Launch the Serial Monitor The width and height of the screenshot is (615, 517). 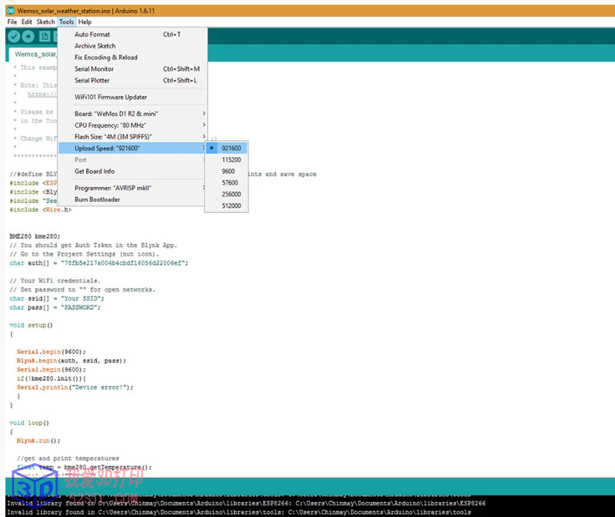[x=132, y=68]
